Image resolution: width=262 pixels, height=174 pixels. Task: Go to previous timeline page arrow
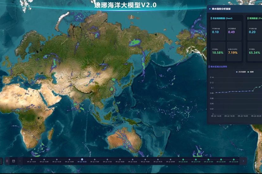click(x=20, y=161)
